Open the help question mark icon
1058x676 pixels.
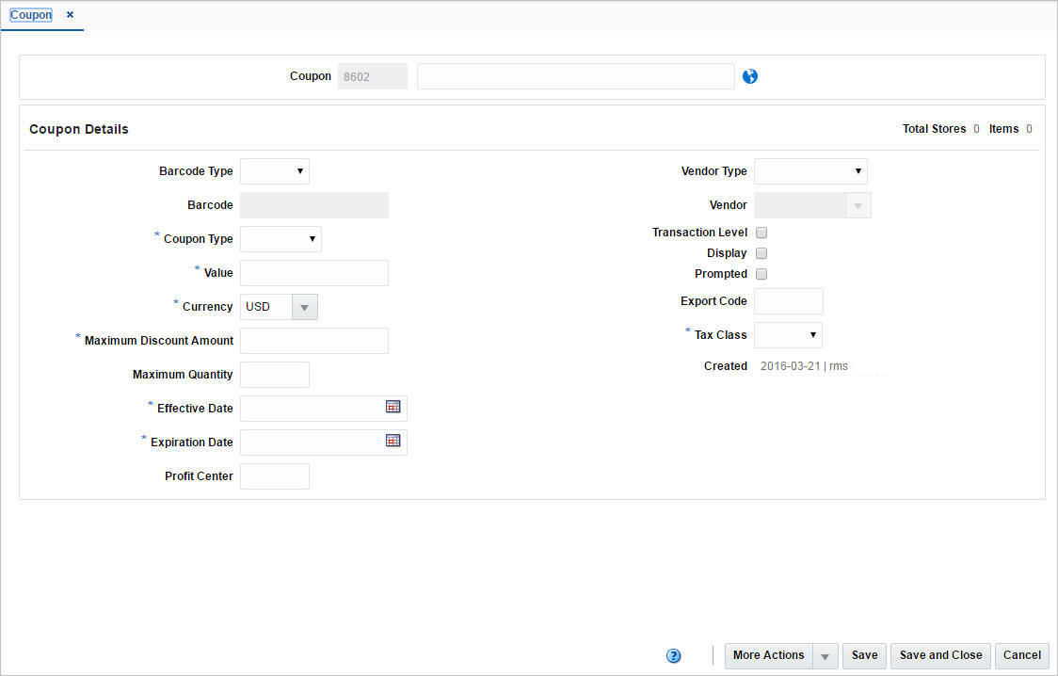(x=673, y=656)
